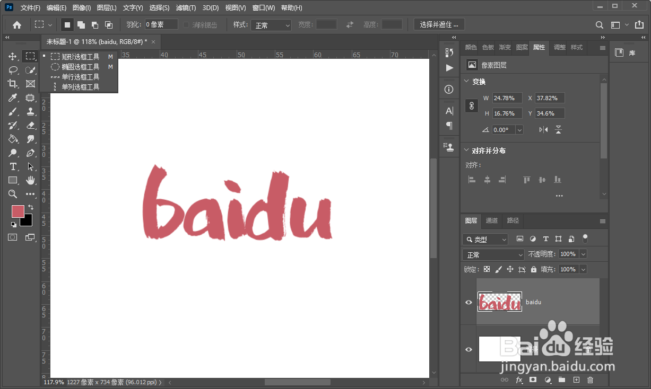Viewport: 651px width, 389px height.
Task: Delete layer using trash icon
Action: [591, 380]
